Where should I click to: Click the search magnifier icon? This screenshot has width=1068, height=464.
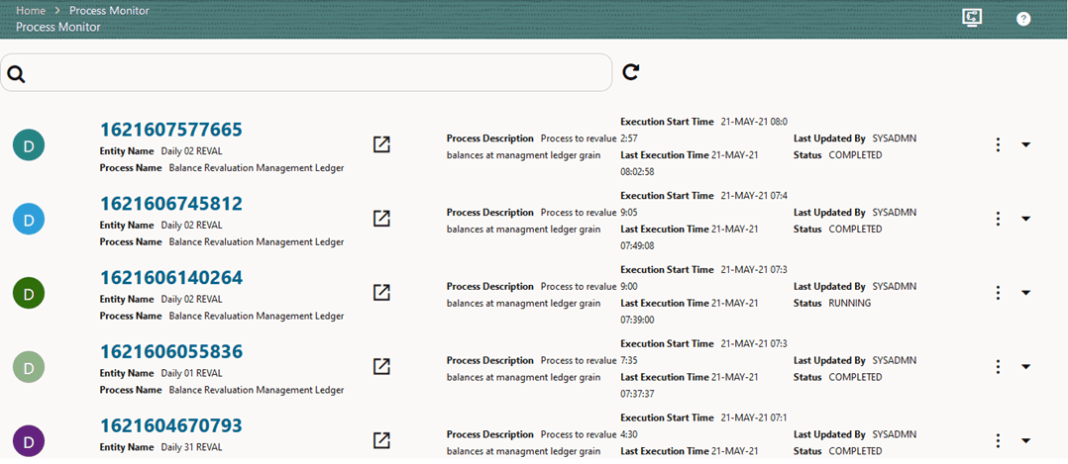[17, 74]
